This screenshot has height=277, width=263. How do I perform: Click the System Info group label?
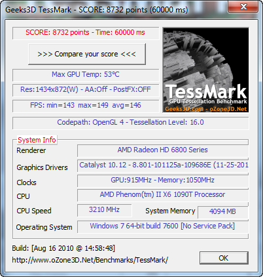[37, 140]
